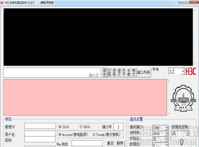Focus the Mac地址 input field

(87, 143)
